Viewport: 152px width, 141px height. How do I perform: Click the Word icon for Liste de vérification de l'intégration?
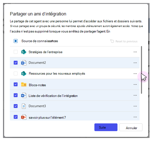[24, 95]
